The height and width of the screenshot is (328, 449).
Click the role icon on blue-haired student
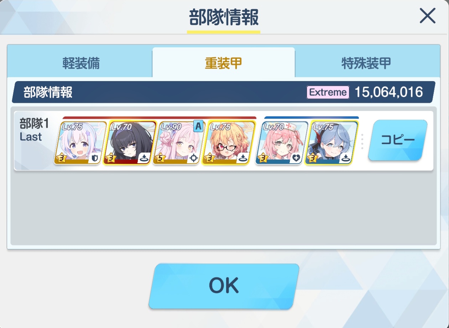coord(346,159)
